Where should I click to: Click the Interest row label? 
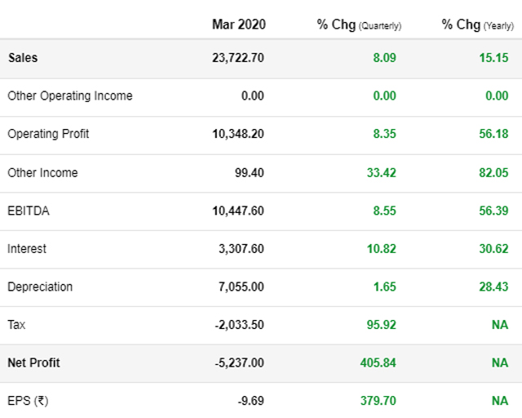[27, 248]
